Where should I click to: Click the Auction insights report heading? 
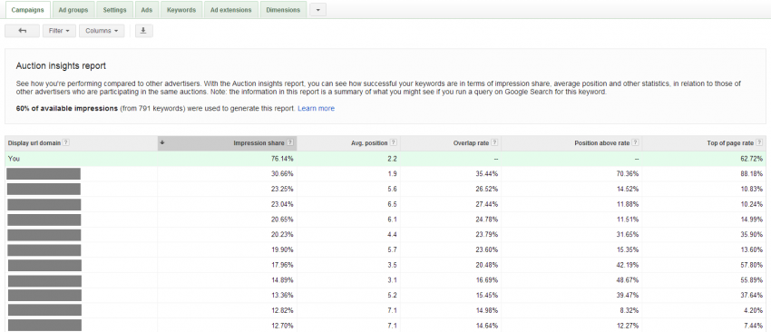coord(61,66)
